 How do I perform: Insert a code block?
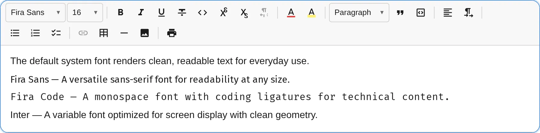coord(421,13)
